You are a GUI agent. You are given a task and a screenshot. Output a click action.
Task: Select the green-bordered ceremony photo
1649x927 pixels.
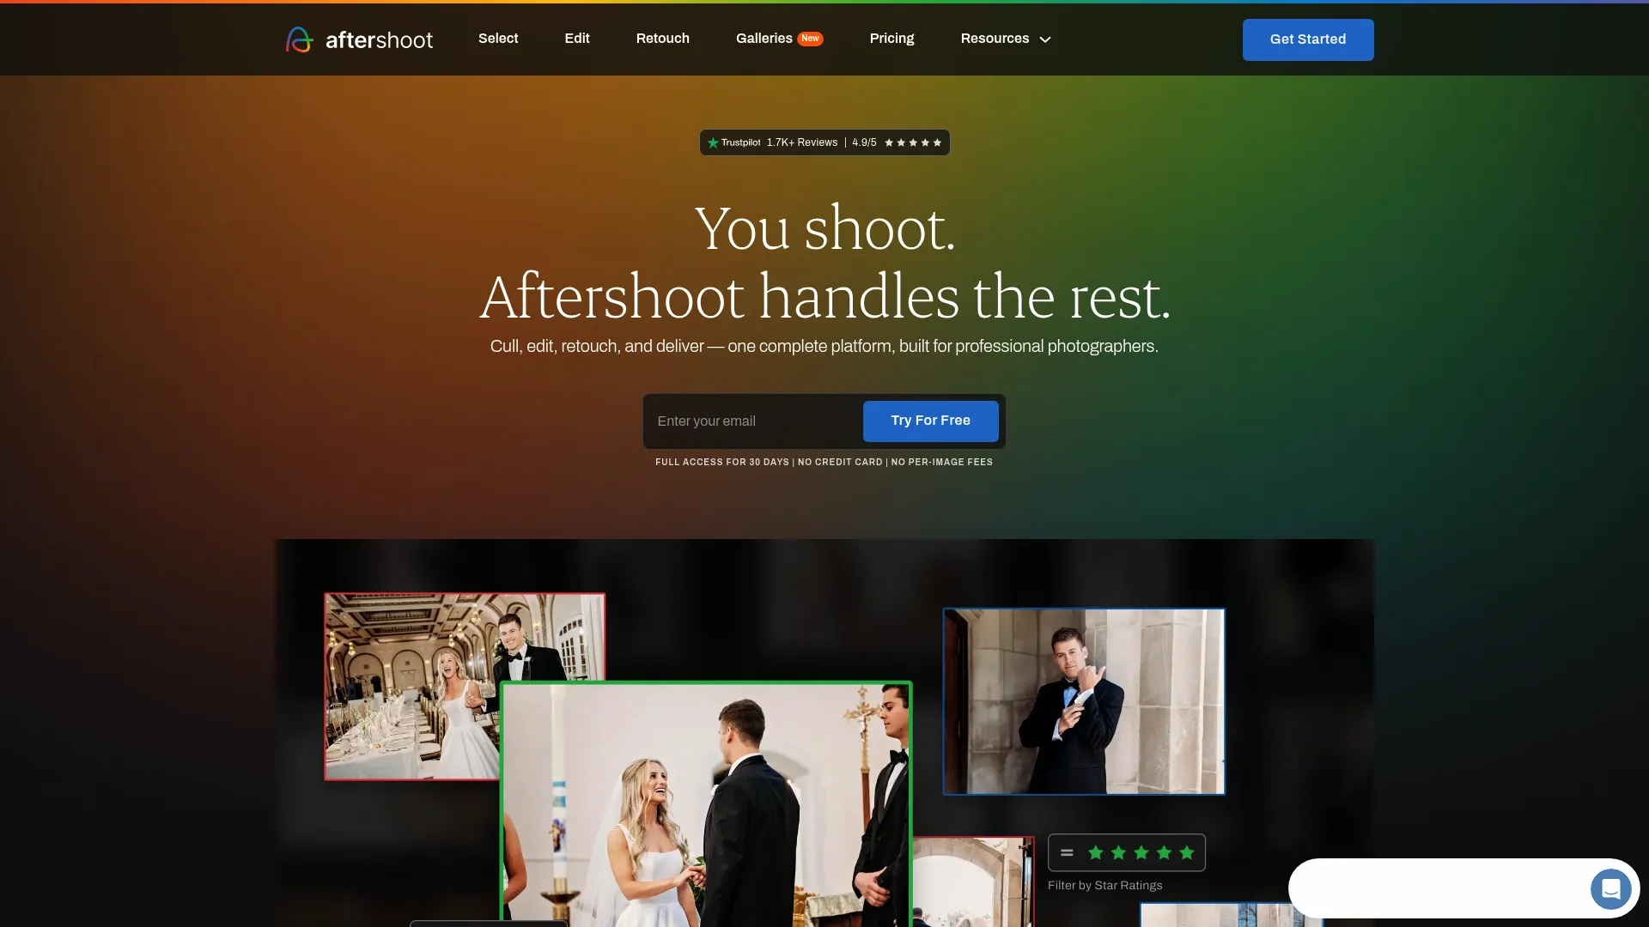click(706, 805)
